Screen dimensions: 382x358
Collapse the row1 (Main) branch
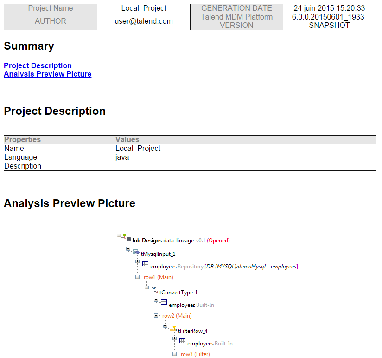pos(137,277)
